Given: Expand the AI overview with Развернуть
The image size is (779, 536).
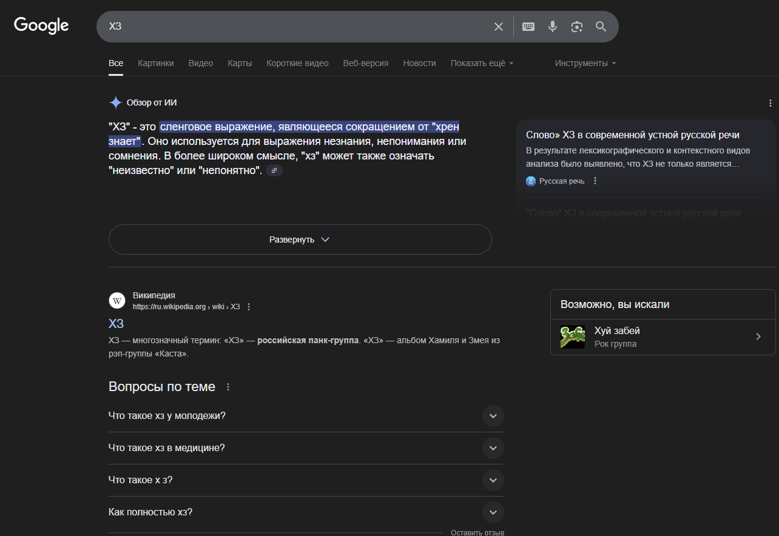Looking at the screenshot, I should pos(300,240).
